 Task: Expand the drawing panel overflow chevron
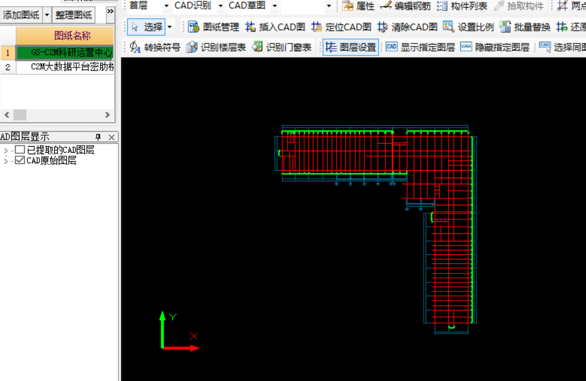pos(110,12)
